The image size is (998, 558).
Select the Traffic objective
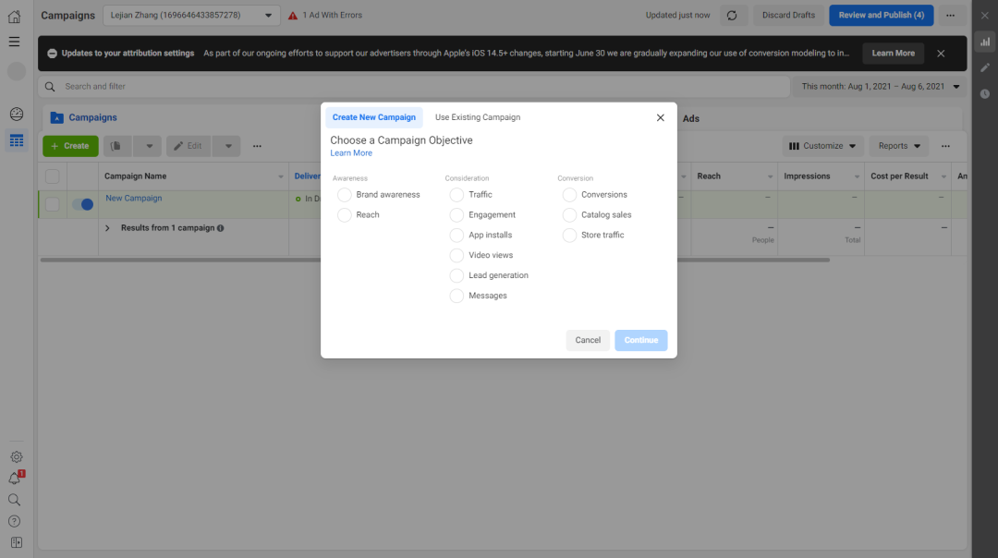[456, 195]
